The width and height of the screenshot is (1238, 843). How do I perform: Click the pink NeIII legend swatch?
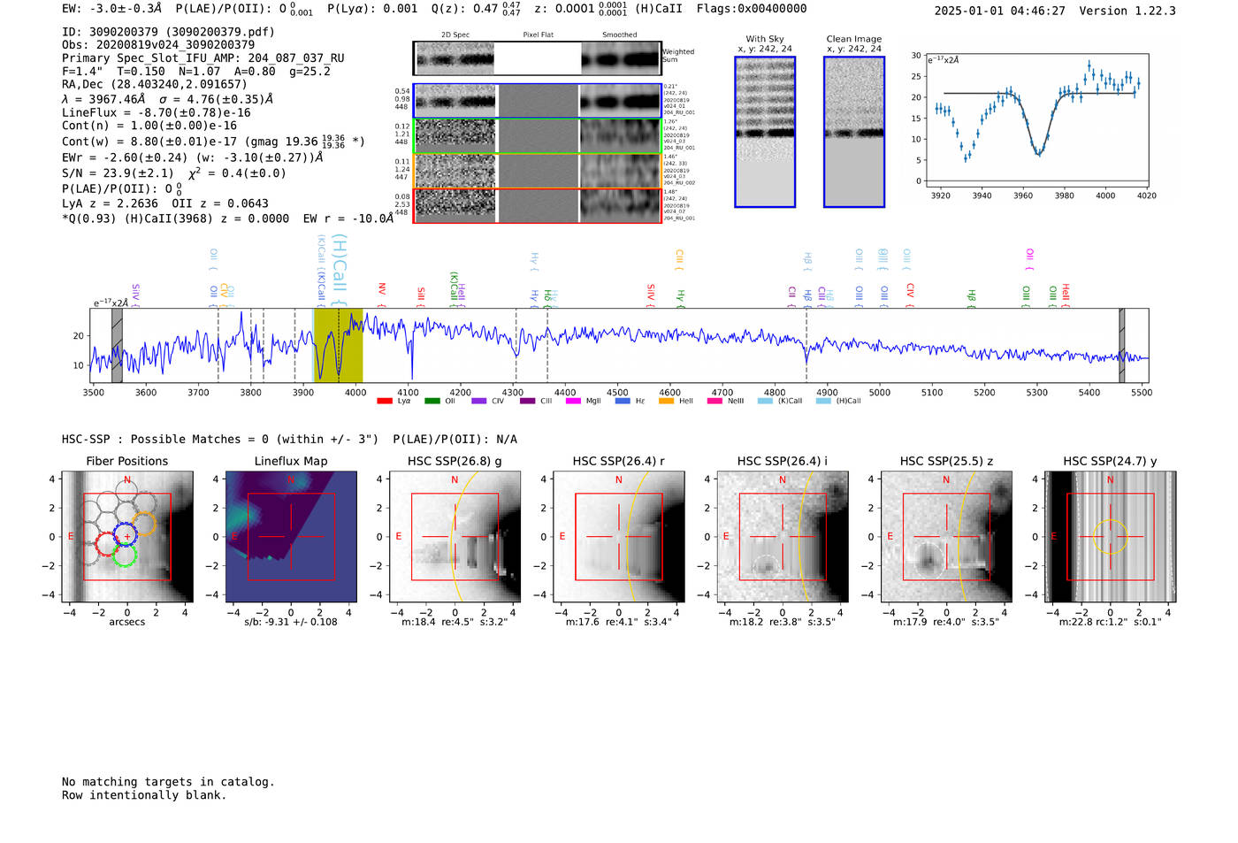[x=715, y=401]
